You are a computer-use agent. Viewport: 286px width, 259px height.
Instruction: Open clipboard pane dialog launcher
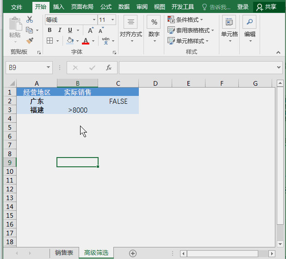39,53
